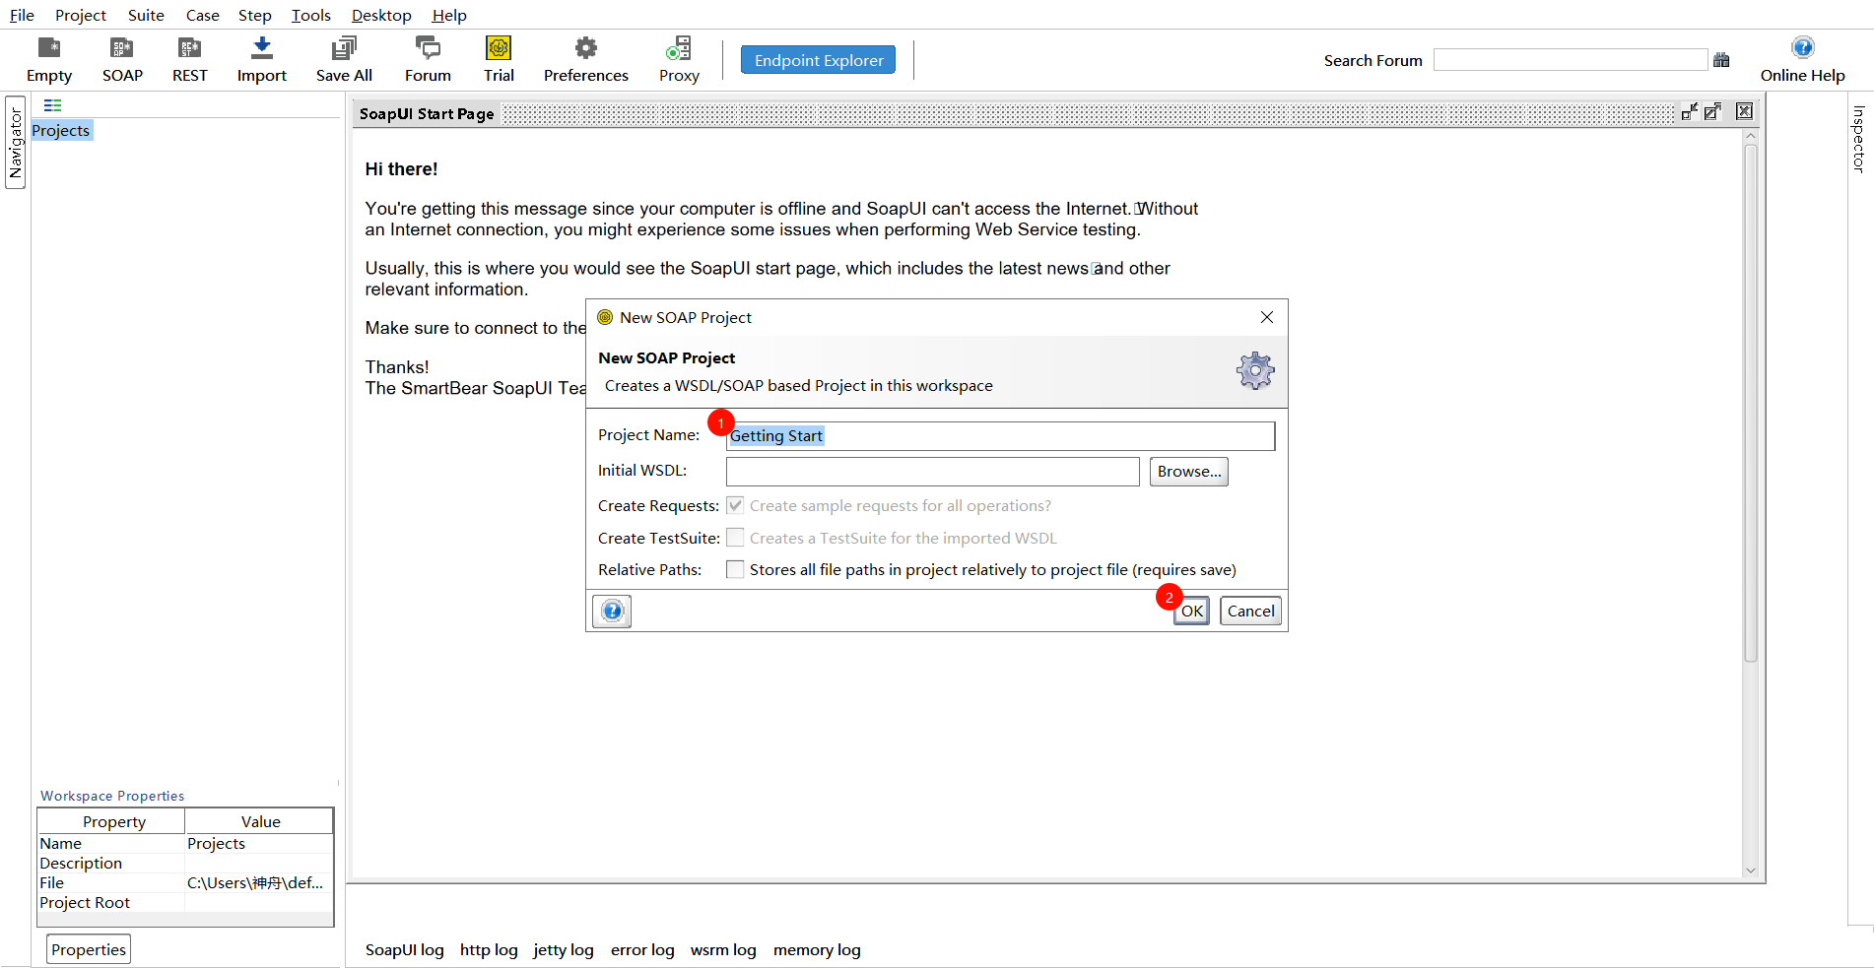
Task: Toggle Create TestSuite checkbox
Action: (x=735, y=538)
